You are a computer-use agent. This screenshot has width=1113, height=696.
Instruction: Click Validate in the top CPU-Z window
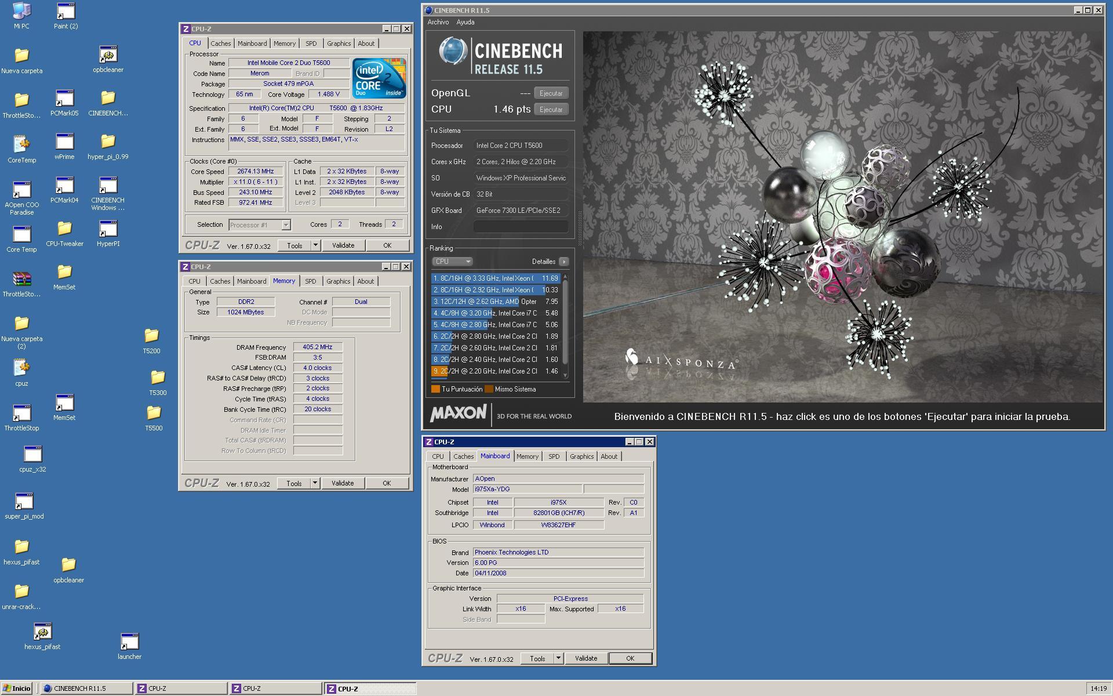(343, 245)
